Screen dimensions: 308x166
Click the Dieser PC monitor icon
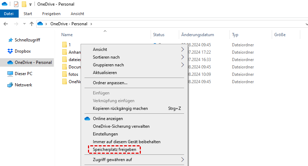[x=10, y=74]
